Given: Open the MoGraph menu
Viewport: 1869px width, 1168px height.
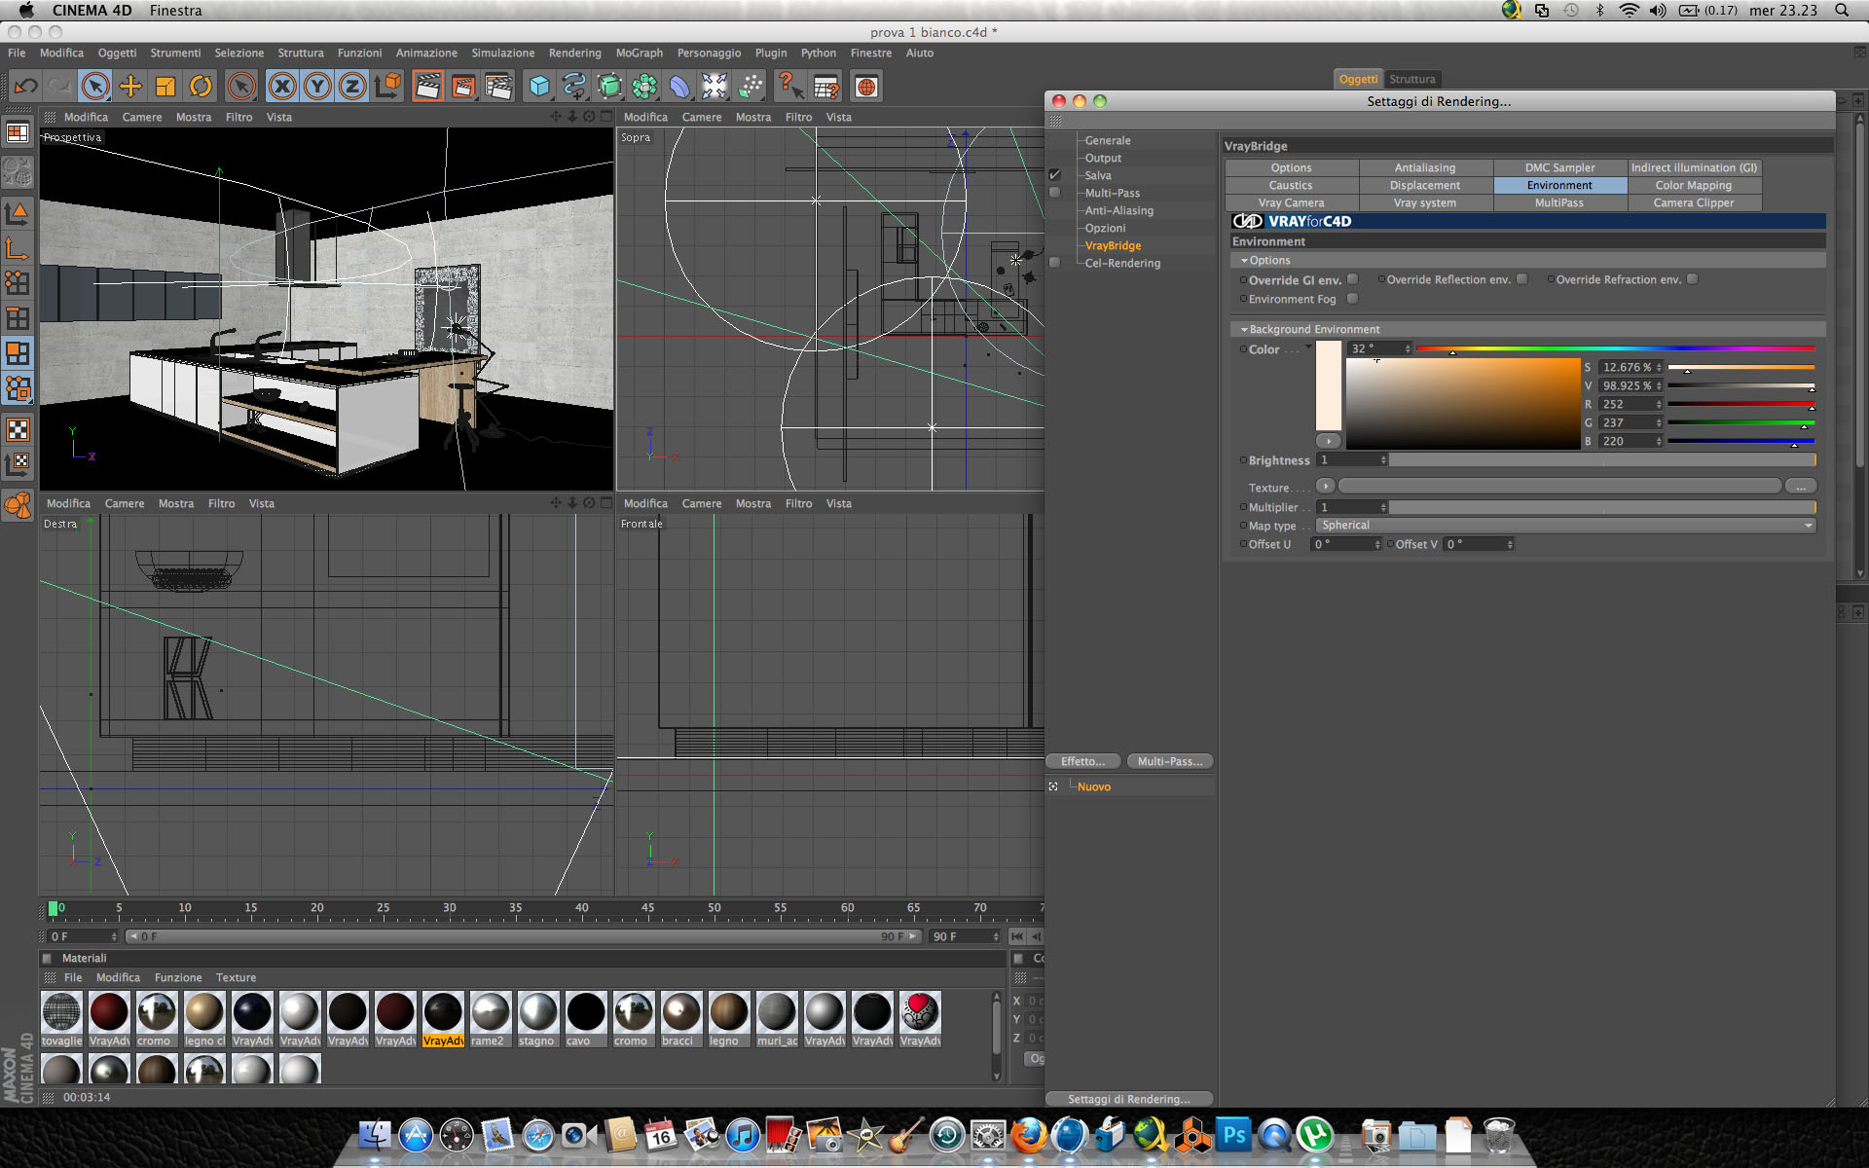Looking at the screenshot, I should [x=639, y=54].
